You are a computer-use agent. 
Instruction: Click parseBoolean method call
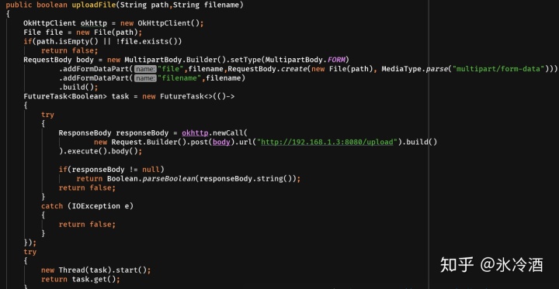point(168,178)
